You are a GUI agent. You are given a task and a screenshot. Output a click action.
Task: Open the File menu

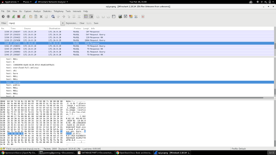tap(3, 11)
